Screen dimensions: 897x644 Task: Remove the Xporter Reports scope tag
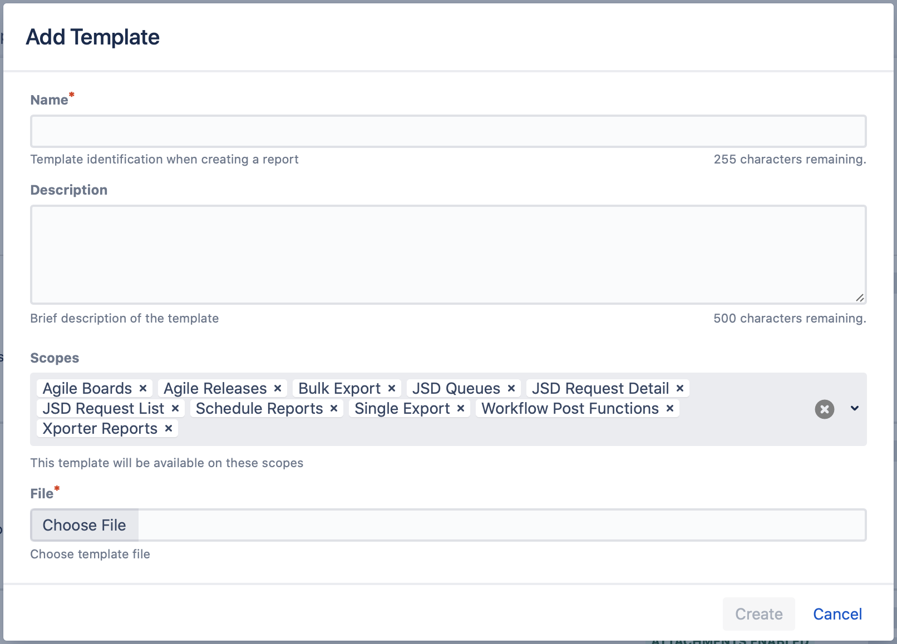click(169, 428)
